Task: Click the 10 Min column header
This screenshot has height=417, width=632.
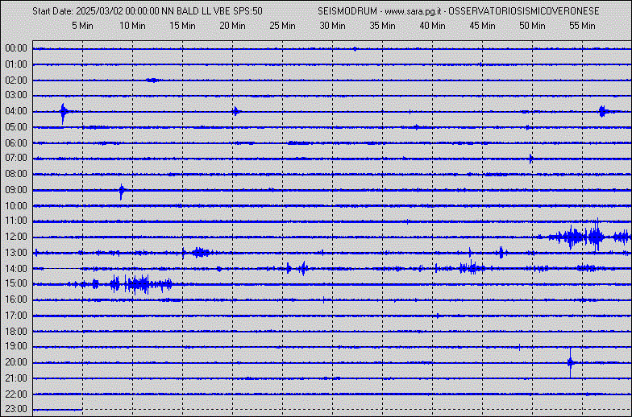Action: coord(132,26)
